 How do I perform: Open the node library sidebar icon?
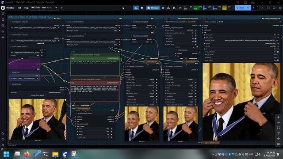point(3,19)
